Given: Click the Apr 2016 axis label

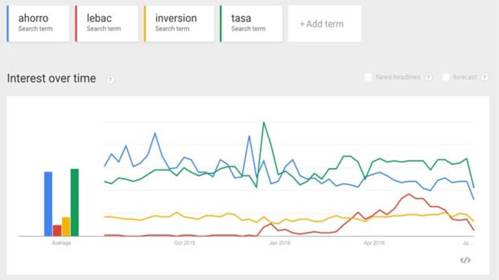Looking at the screenshot, I should pos(374,243).
